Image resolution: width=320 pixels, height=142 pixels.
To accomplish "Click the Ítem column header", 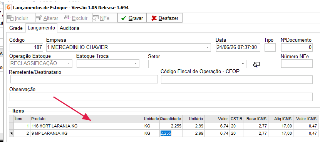I will [22, 119].
